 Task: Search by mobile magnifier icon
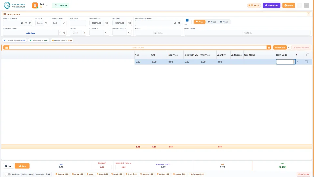[84, 33]
